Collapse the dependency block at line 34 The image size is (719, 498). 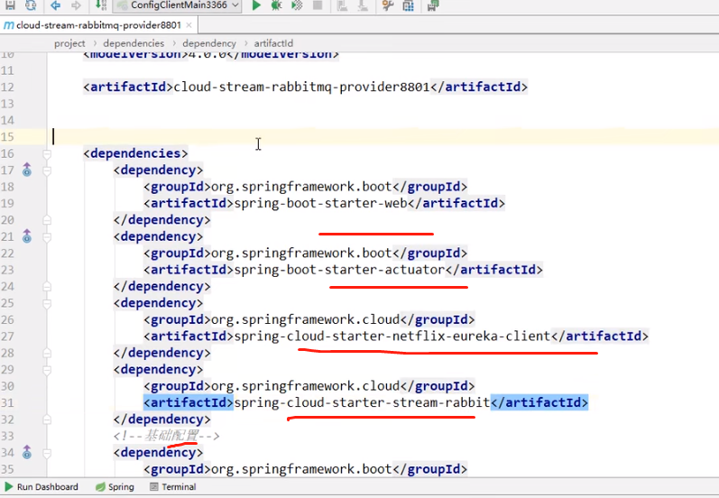pyautogui.click(x=47, y=453)
